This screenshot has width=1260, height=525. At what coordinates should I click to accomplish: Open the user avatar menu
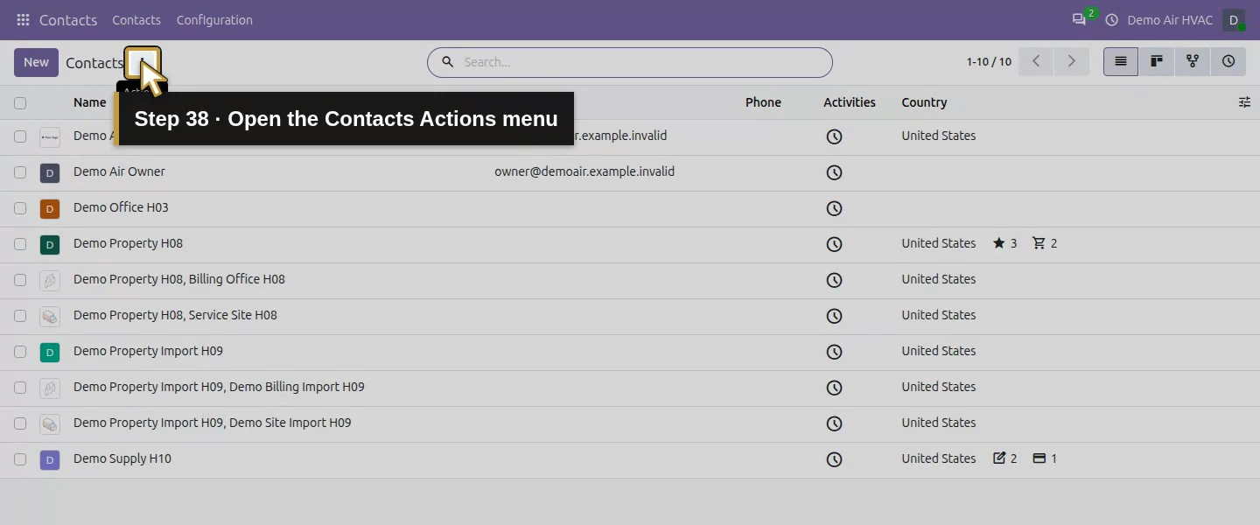(1234, 20)
